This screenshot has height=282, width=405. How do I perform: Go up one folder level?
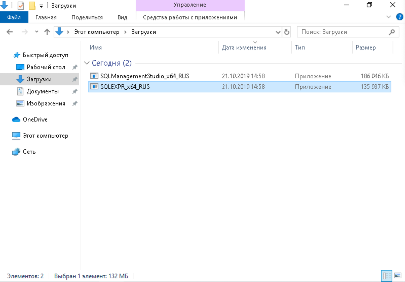[x=47, y=32]
